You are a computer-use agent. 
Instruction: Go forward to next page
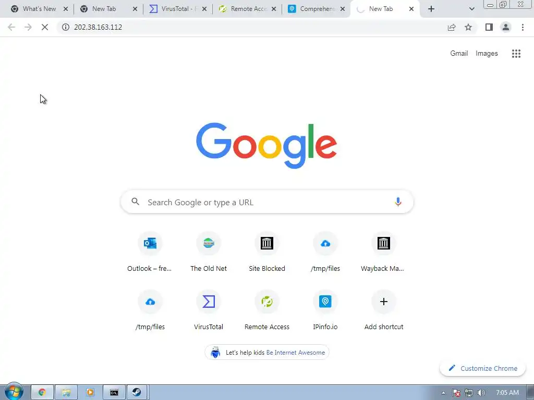click(28, 27)
